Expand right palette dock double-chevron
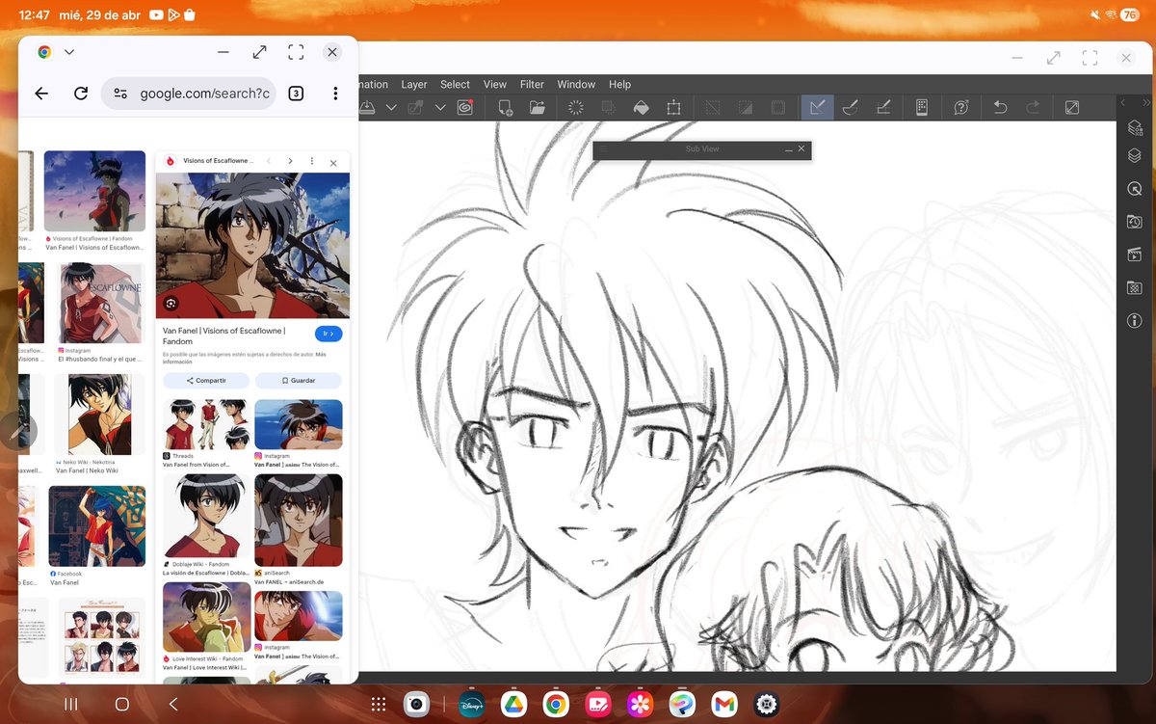The width and height of the screenshot is (1156, 724). point(1145,102)
